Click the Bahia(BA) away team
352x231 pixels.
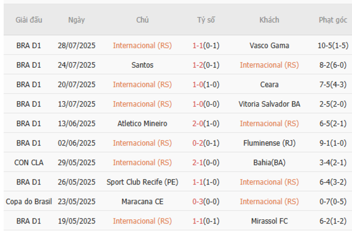click(x=269, y=162)
